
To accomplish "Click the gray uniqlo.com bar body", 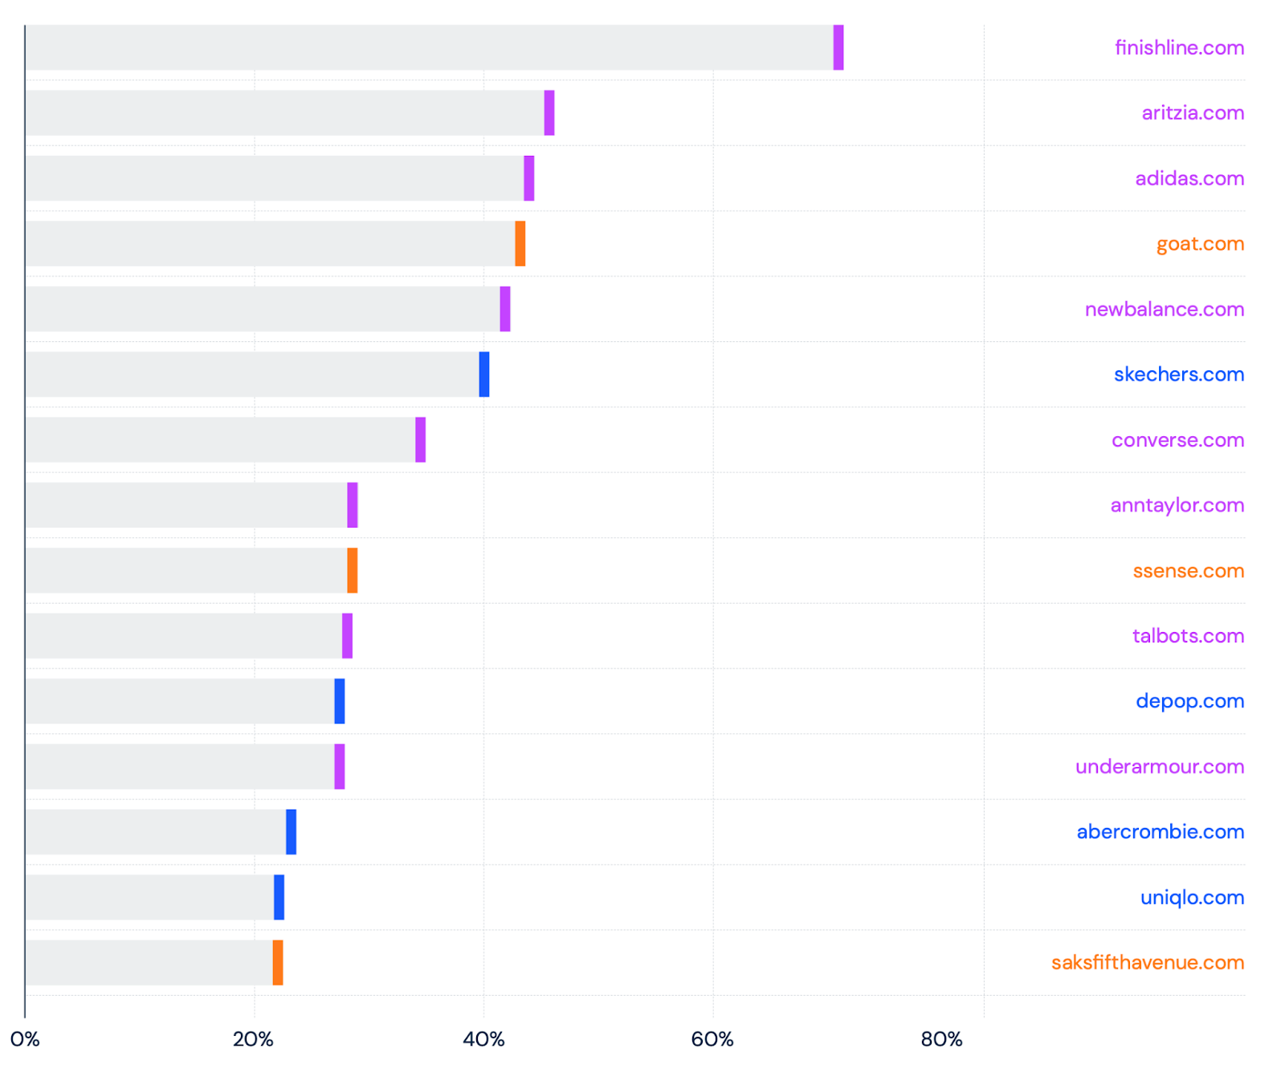I will (x=149, y=898).
